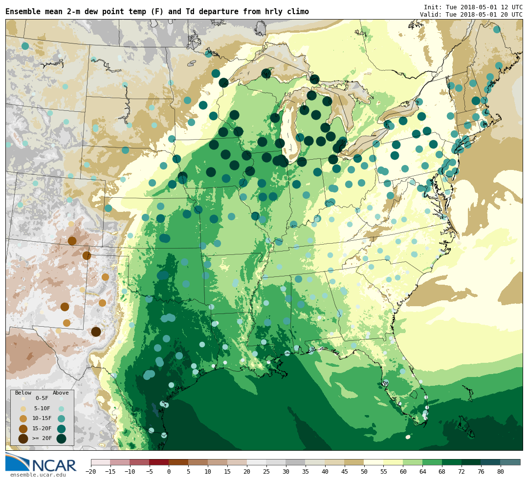This screenshot has height=481, width=528.
Task: Click the 'Below' legend heading
Action: coord(23,393)
